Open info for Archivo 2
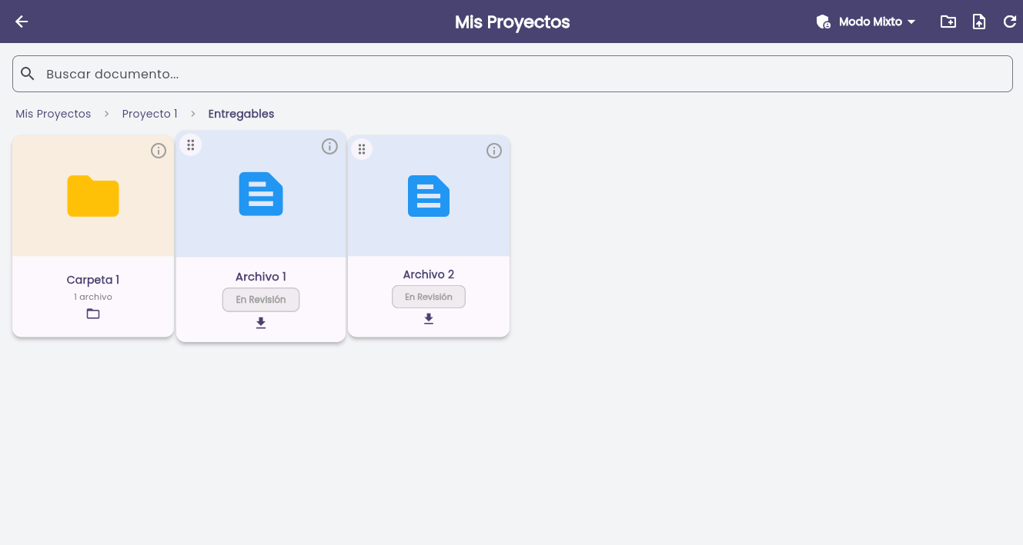The height and width of the screenshot is (545, 1023). pyautogui.click(x=494, y=151)
